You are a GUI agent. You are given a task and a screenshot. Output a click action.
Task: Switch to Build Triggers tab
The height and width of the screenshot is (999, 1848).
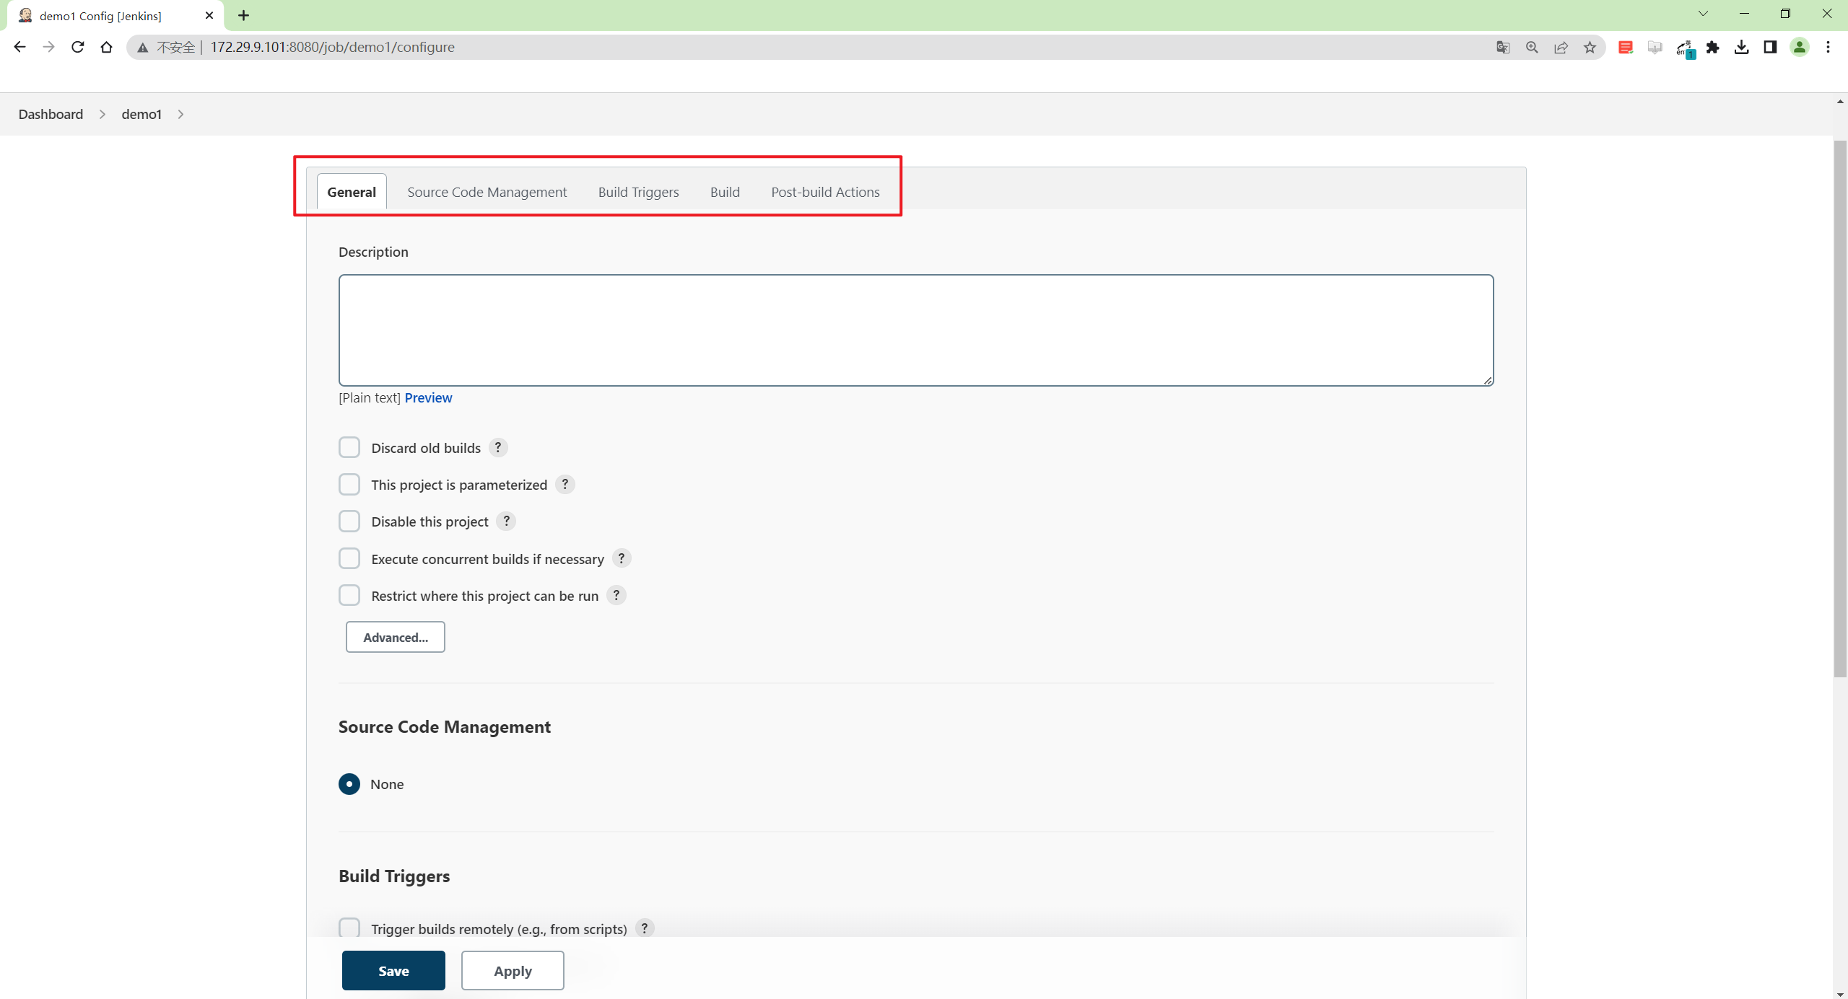pyautogui.click(x=639, y=192)
